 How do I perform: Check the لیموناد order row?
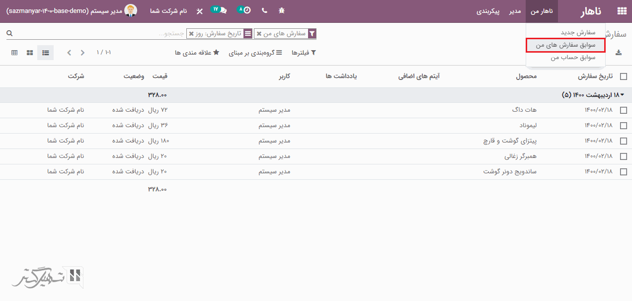pos(623,126)
